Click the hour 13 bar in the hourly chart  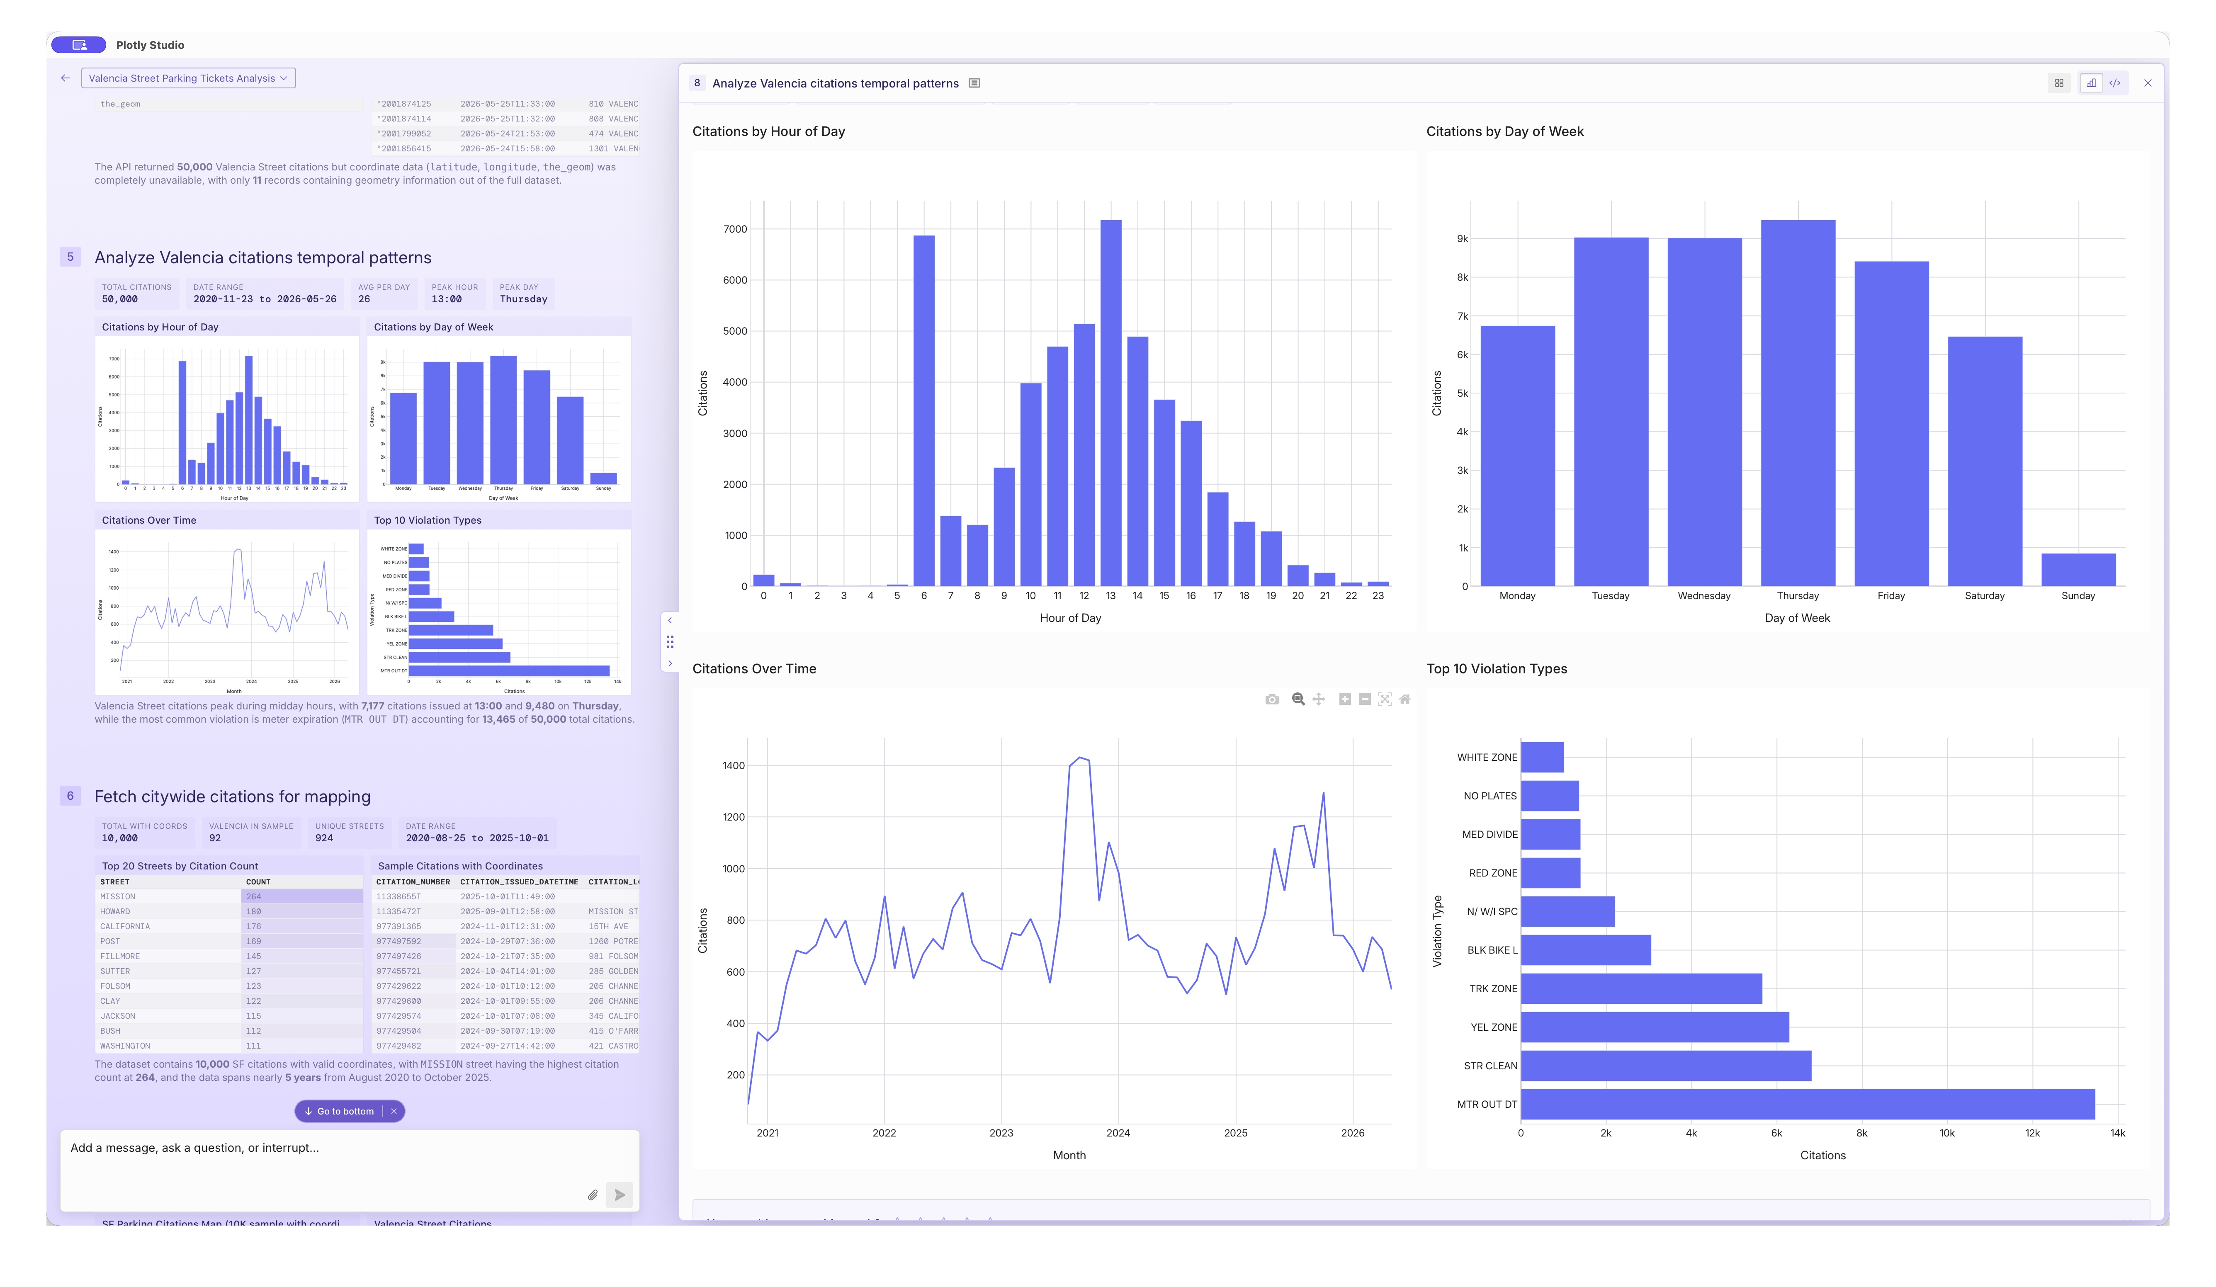pos(1110,403)
